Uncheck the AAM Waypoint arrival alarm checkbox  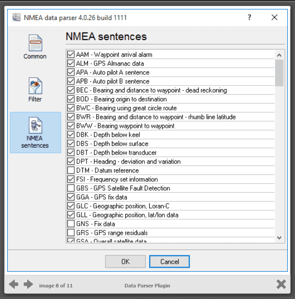[70, 54]
